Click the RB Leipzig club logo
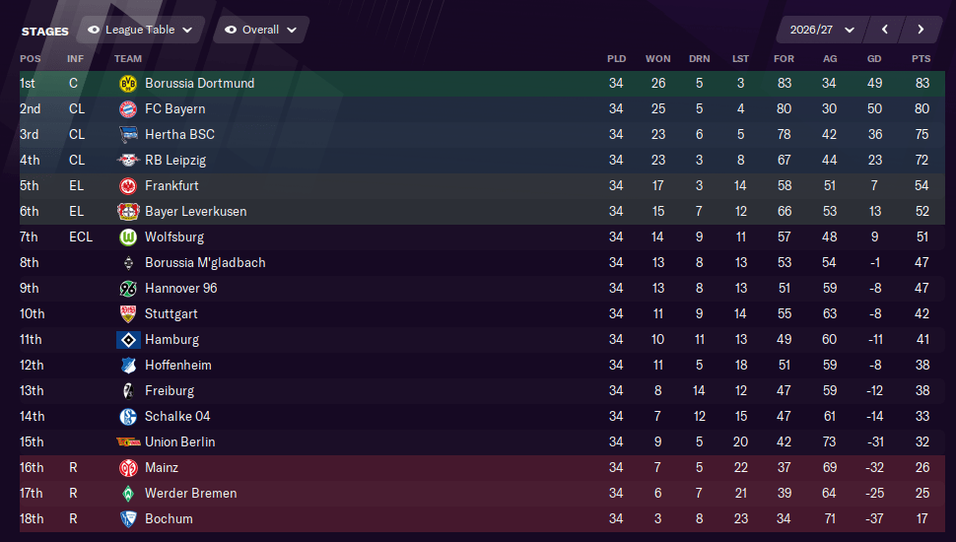This screenshot has width=956, height=542. point(128,161)
